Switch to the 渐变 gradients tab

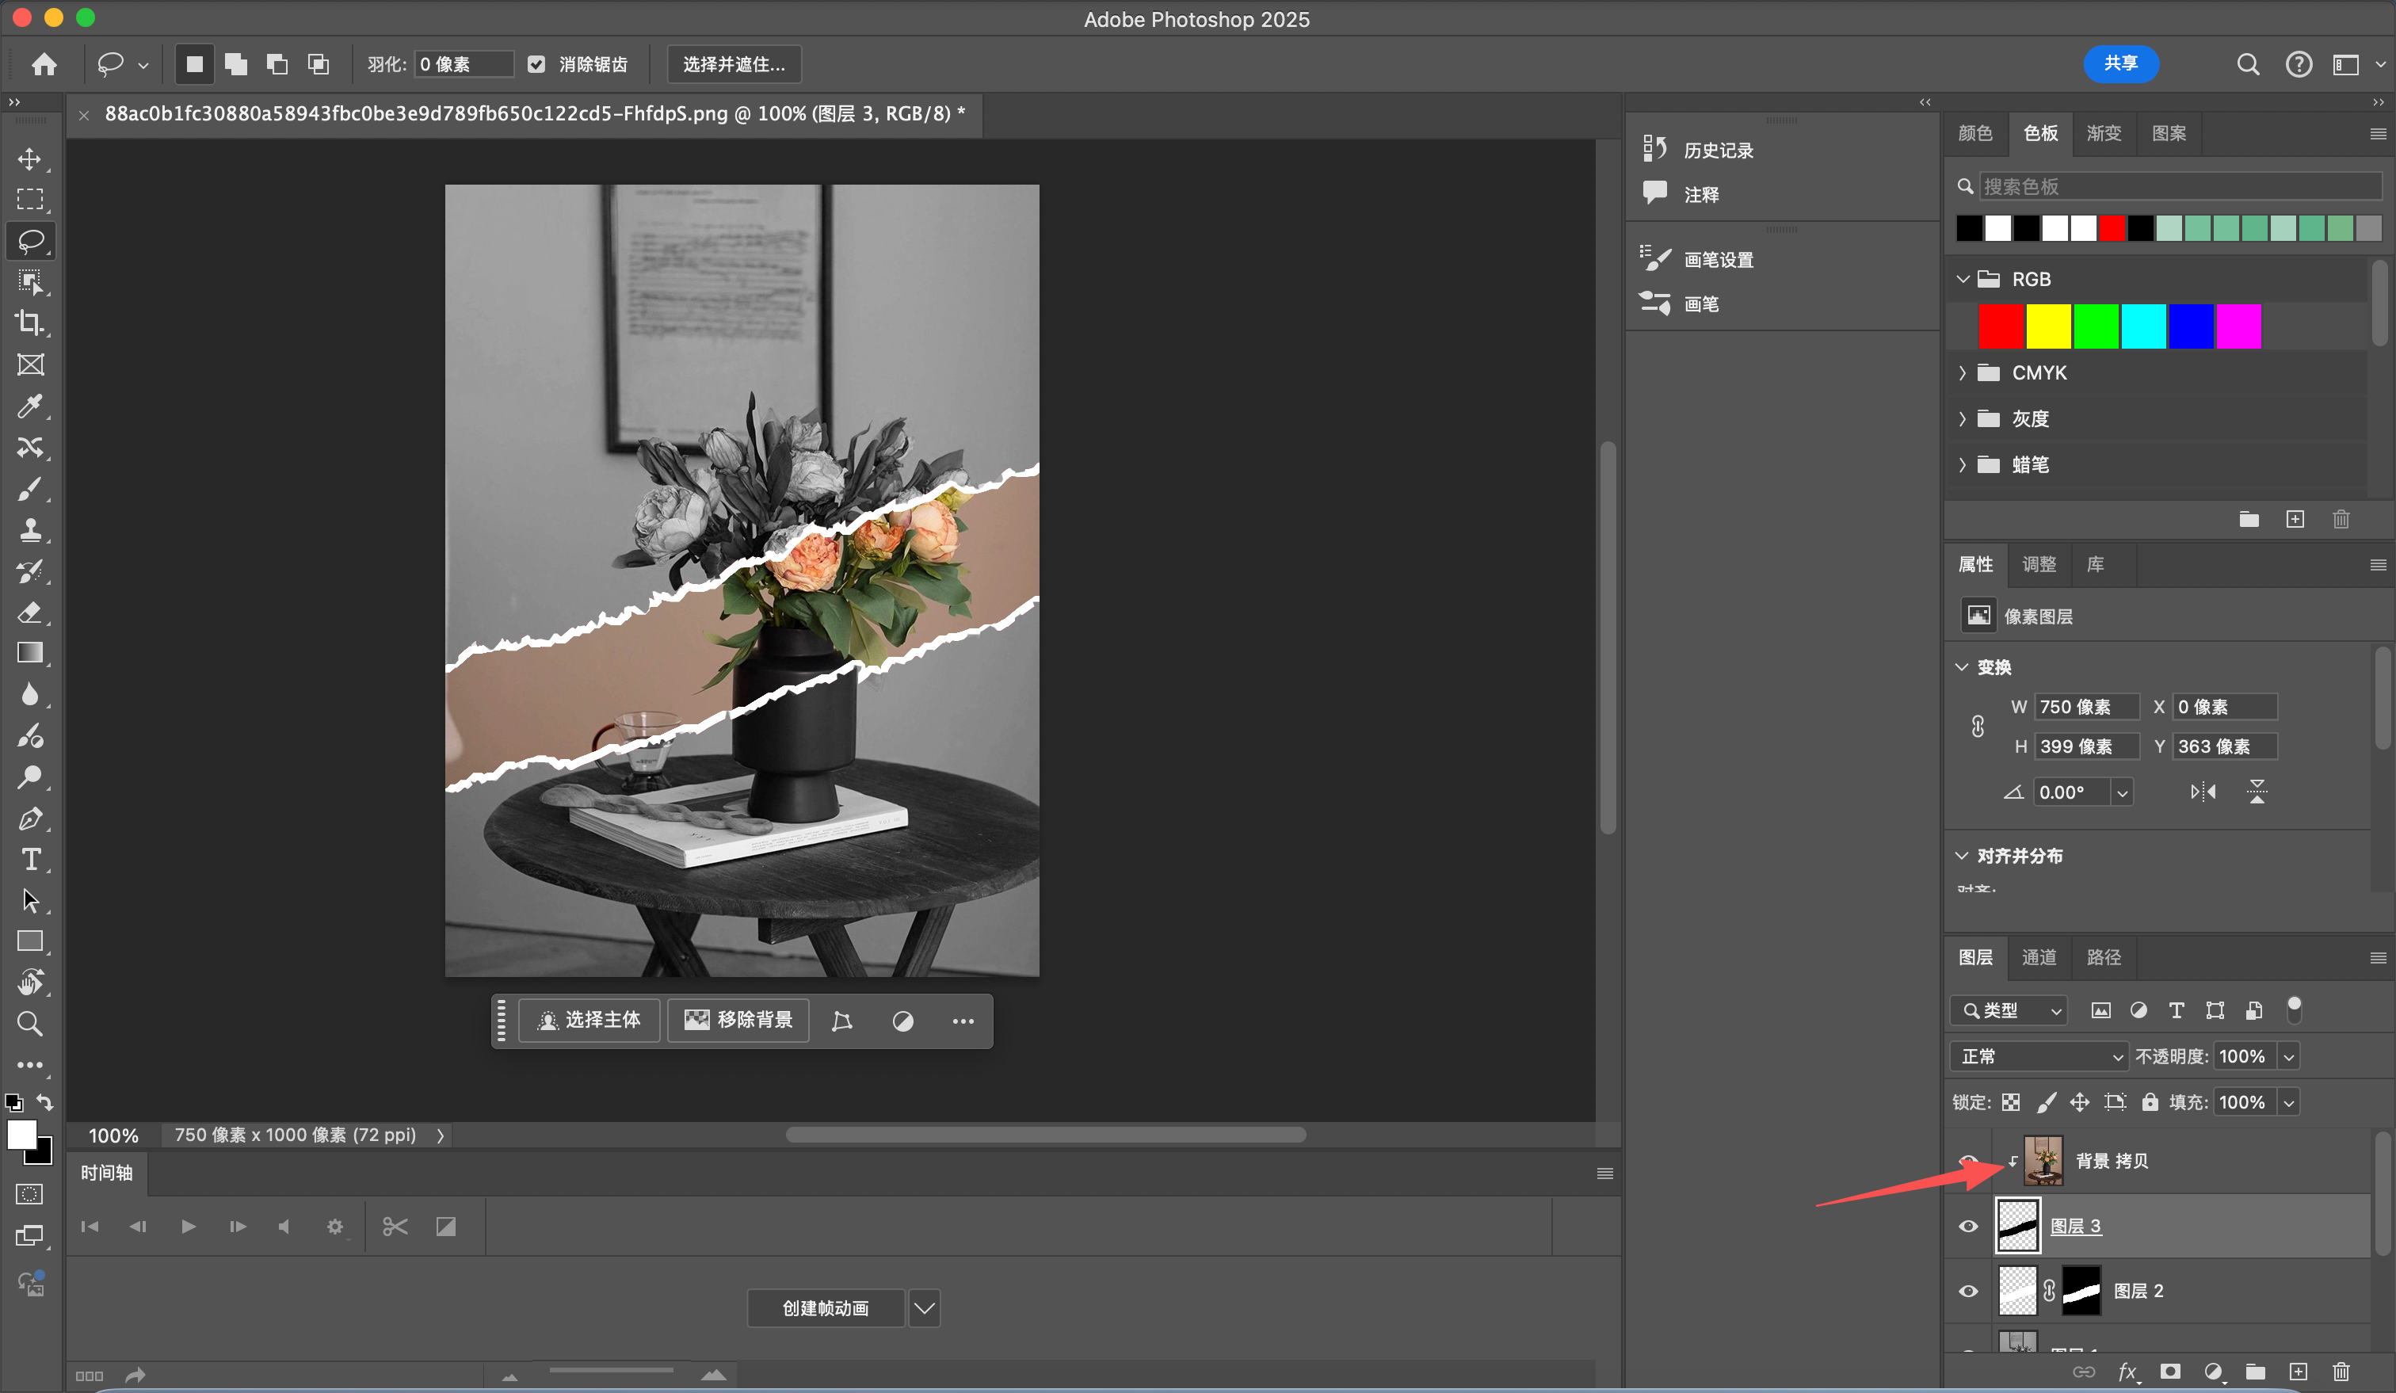tap(2103, 133)
